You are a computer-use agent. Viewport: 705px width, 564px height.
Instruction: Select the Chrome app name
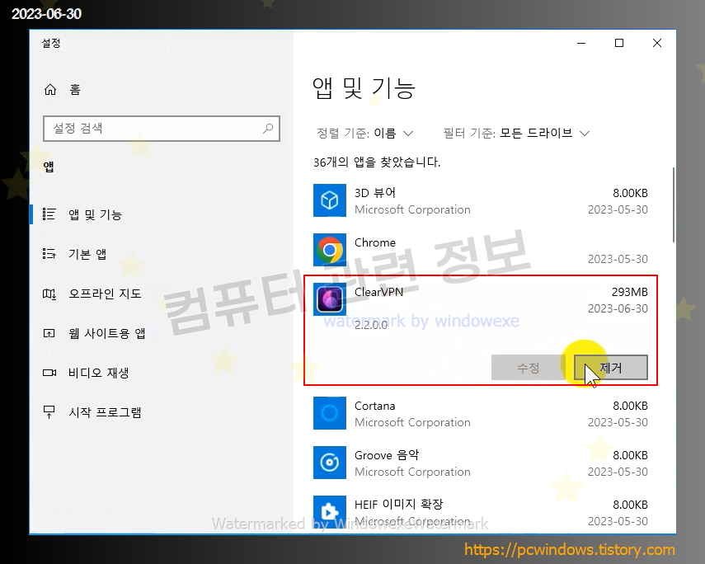click(x=375, y=242)
